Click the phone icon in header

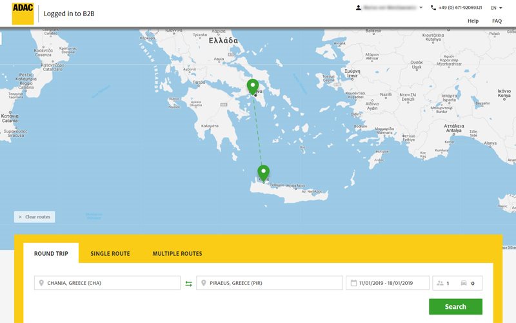tap(433, 8)
